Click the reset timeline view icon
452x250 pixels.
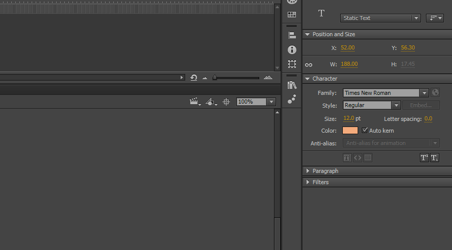[194, 78]
